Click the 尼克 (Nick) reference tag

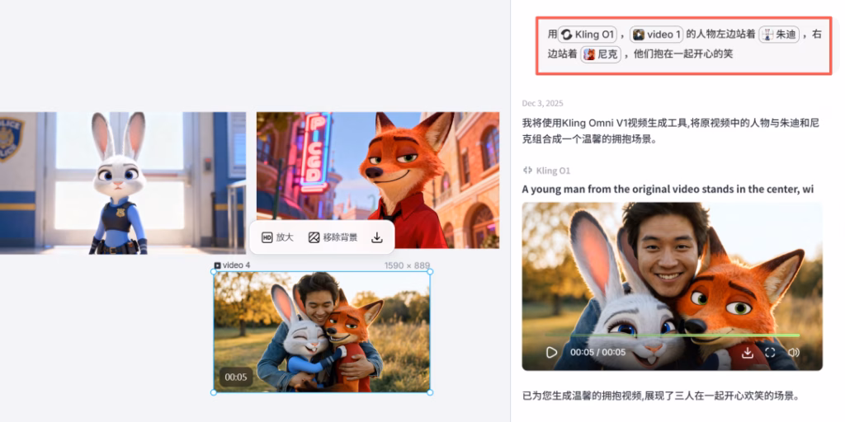pyautogui.click(x=600, y=54)
